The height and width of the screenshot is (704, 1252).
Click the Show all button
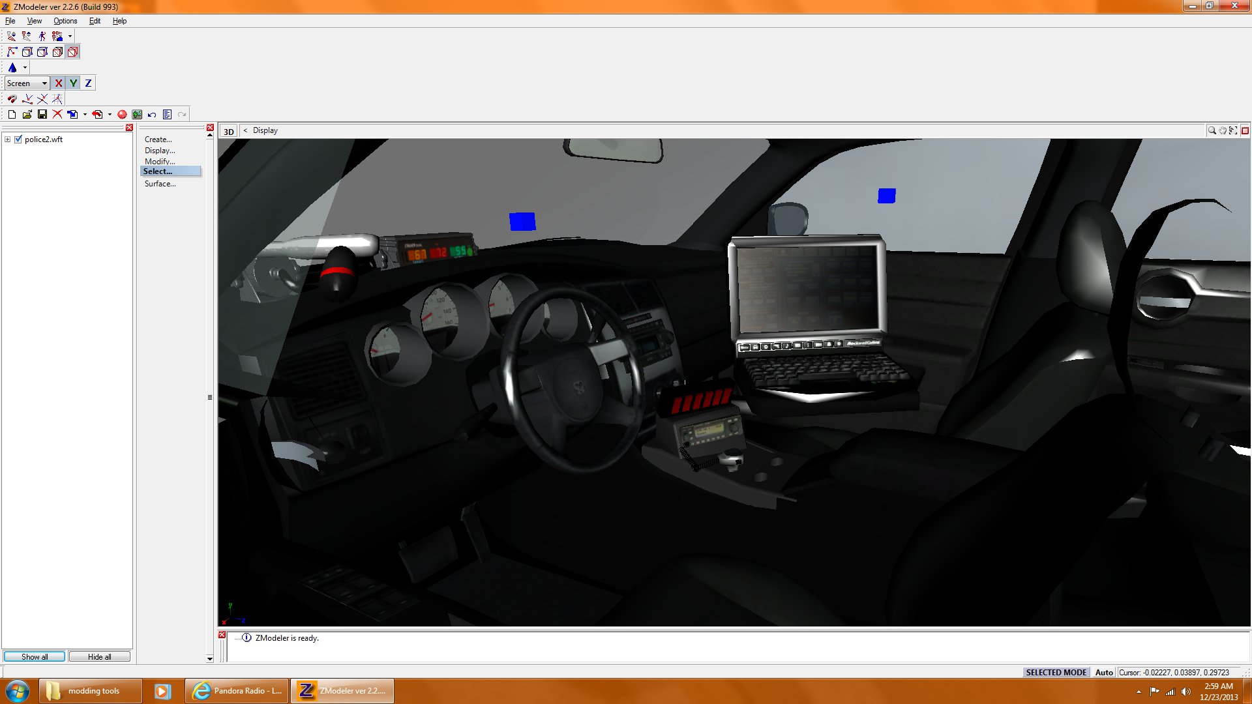coord(35,656)
